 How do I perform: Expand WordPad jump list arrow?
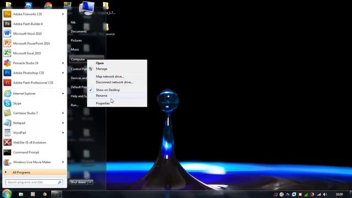coord(63,133)
